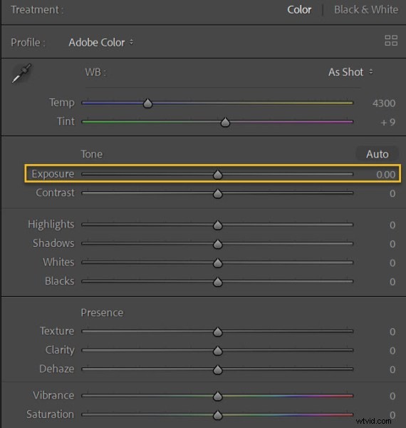
Task: Click the Presence section heading
Action: (102, 312)
